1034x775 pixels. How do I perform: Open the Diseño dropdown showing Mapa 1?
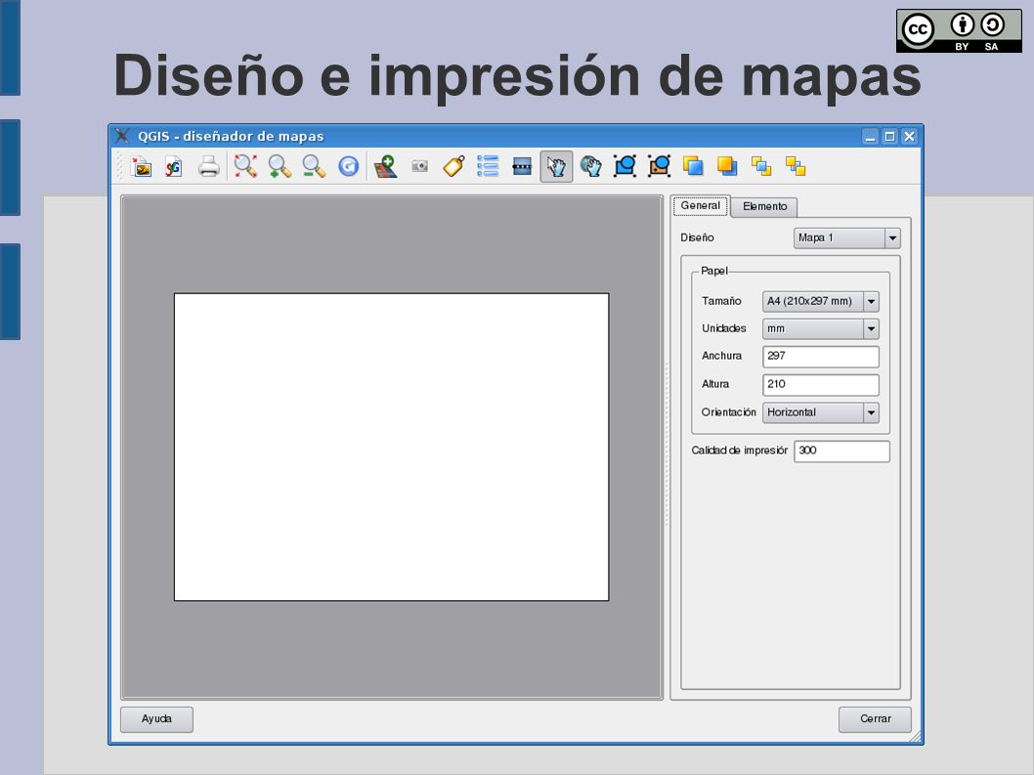[846, 238]
